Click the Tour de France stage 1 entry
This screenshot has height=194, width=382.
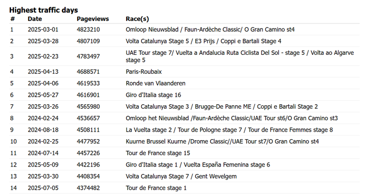pos(156,188)
